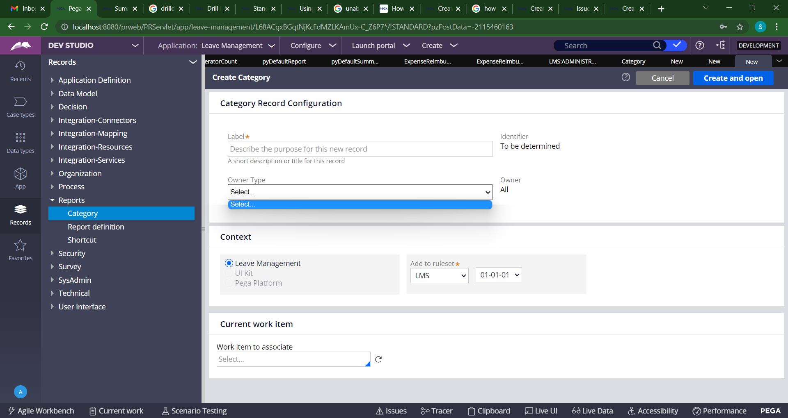Open Launch portal menu
The image size is (788, 418).
coord(381,45)
